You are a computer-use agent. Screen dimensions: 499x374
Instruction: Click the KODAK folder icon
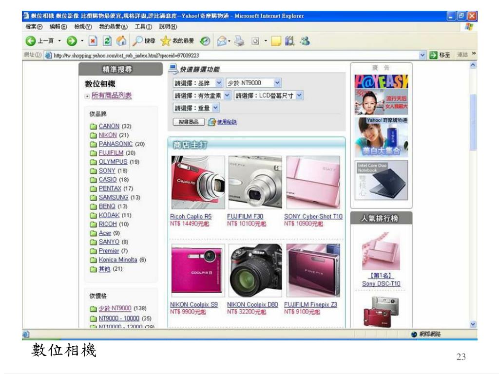[x=93, y=216]
